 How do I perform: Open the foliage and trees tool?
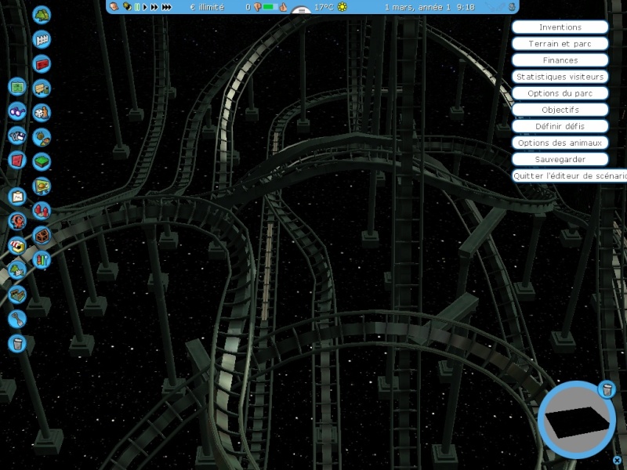[x=42, y=15]
